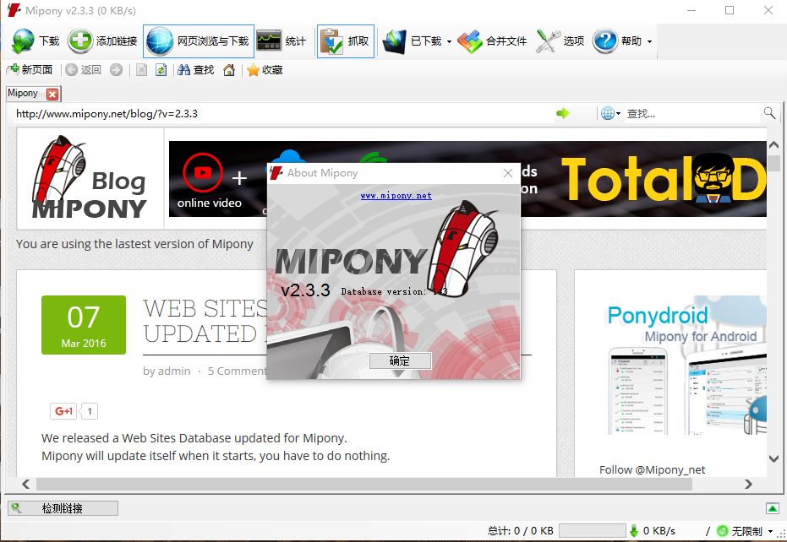Click the About Mipony dialog title icon
Image resolution: width=787 pixels, height=542 pixels.
(x=276, y=173)
